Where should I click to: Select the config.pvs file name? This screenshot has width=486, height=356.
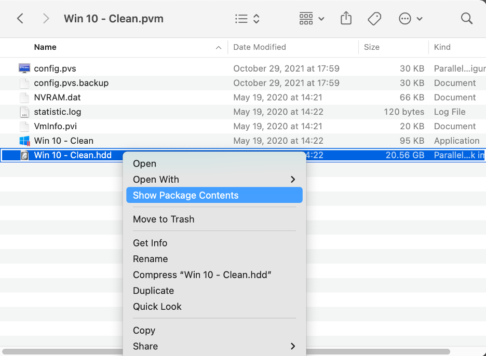(x=55, y=69)
